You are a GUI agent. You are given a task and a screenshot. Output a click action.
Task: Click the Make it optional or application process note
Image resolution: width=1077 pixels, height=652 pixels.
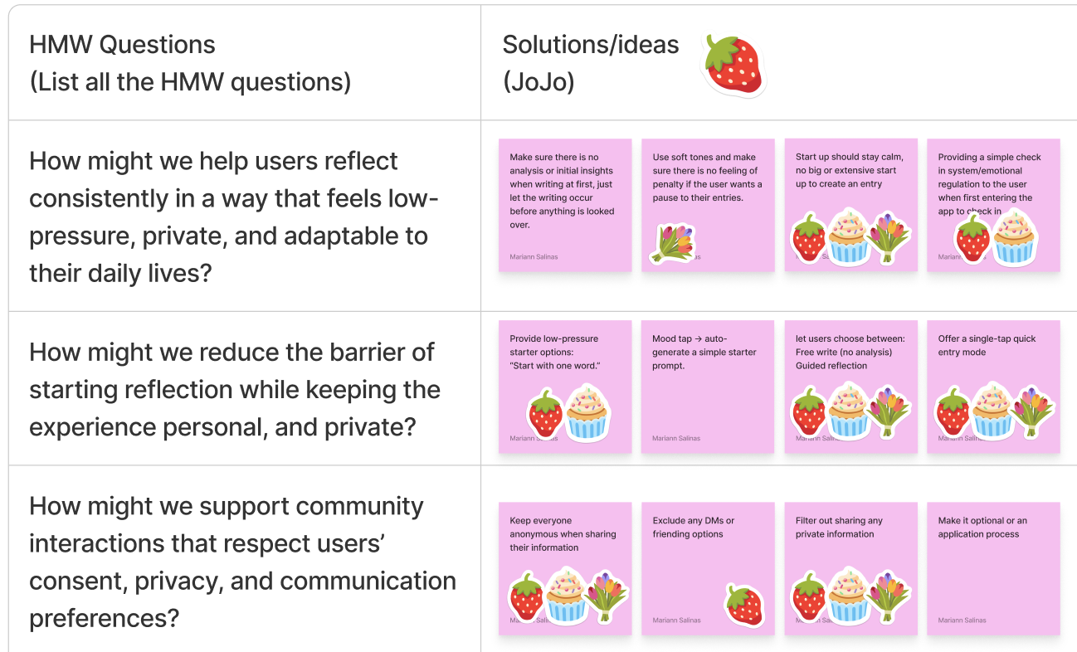[x=993, y=569]
